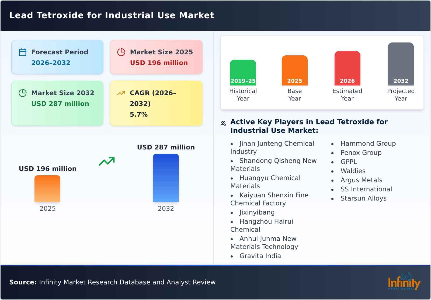Collapse the CAGR (2026–2032) card
The height and width of the screenshot is (300, 431).
pyautogui.click(x=156, y=103)
